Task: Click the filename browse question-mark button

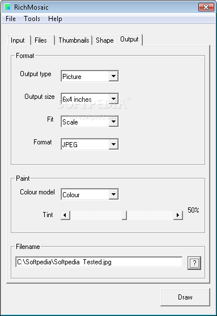Action: pyautogui.click(x=194, y=263)
